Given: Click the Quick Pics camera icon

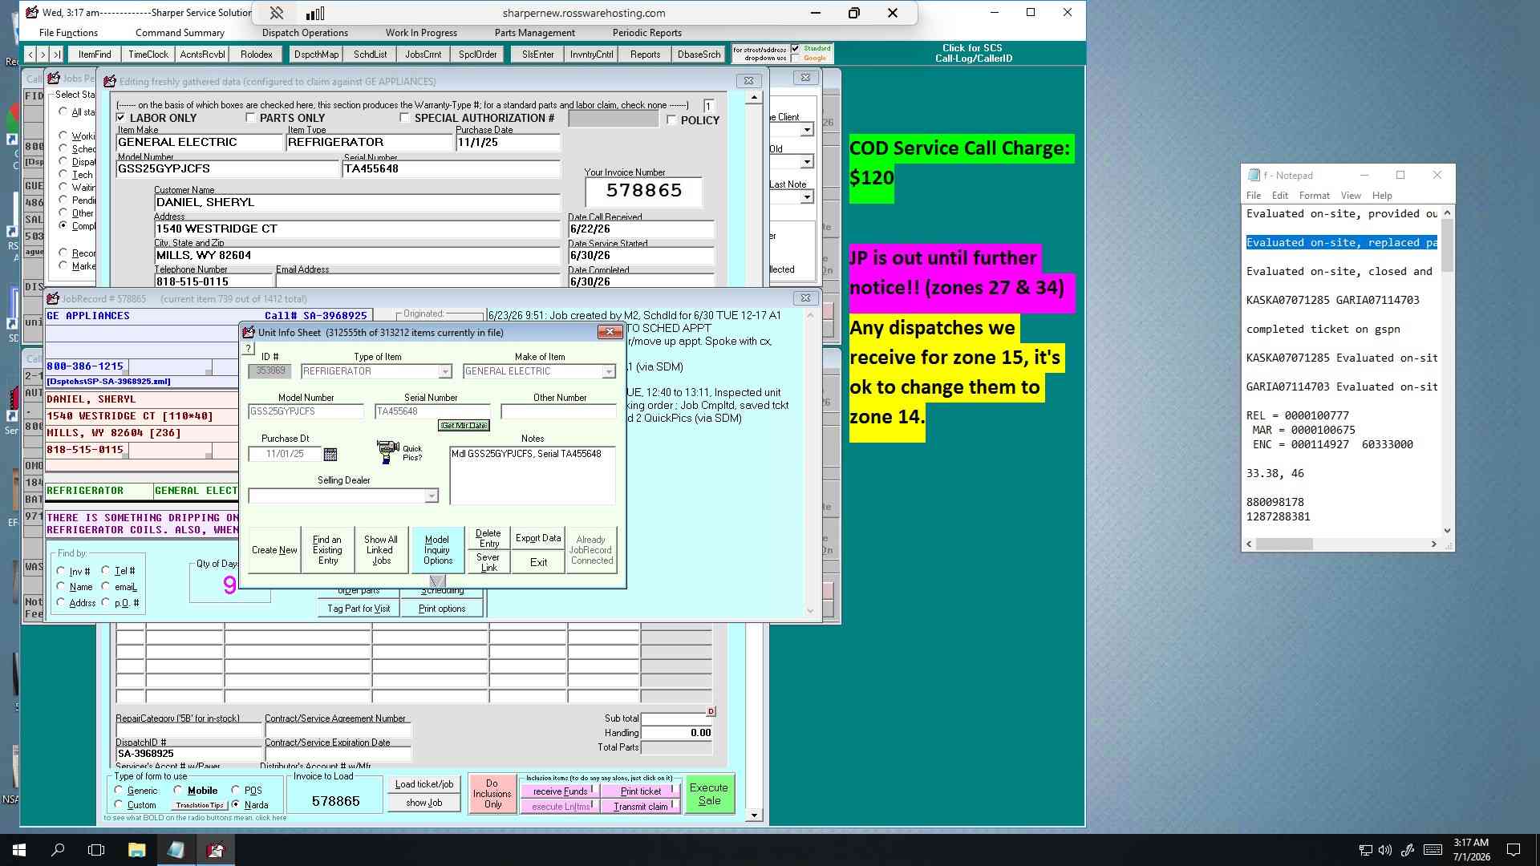Looking at the screenshot, I should pos(387,451).
